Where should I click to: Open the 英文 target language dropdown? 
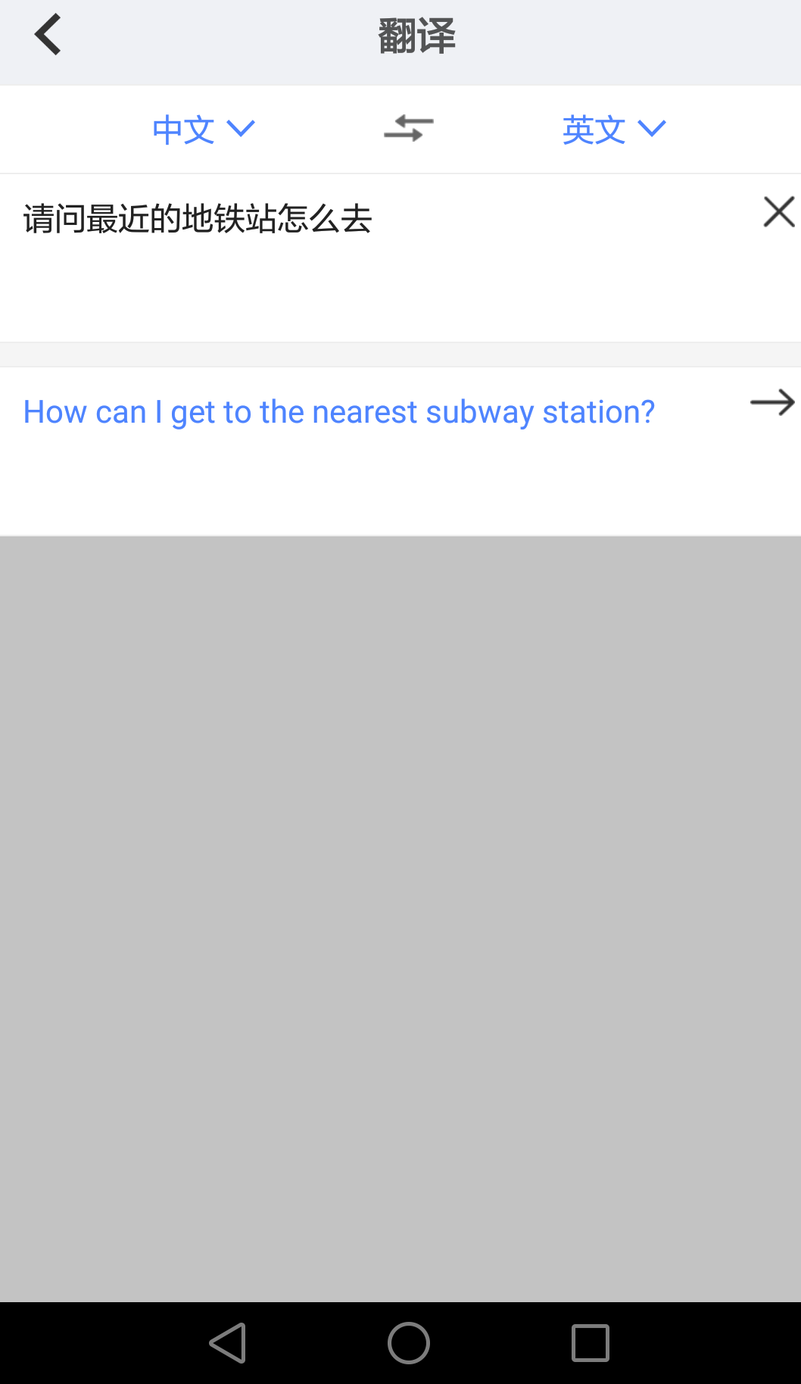594,130
